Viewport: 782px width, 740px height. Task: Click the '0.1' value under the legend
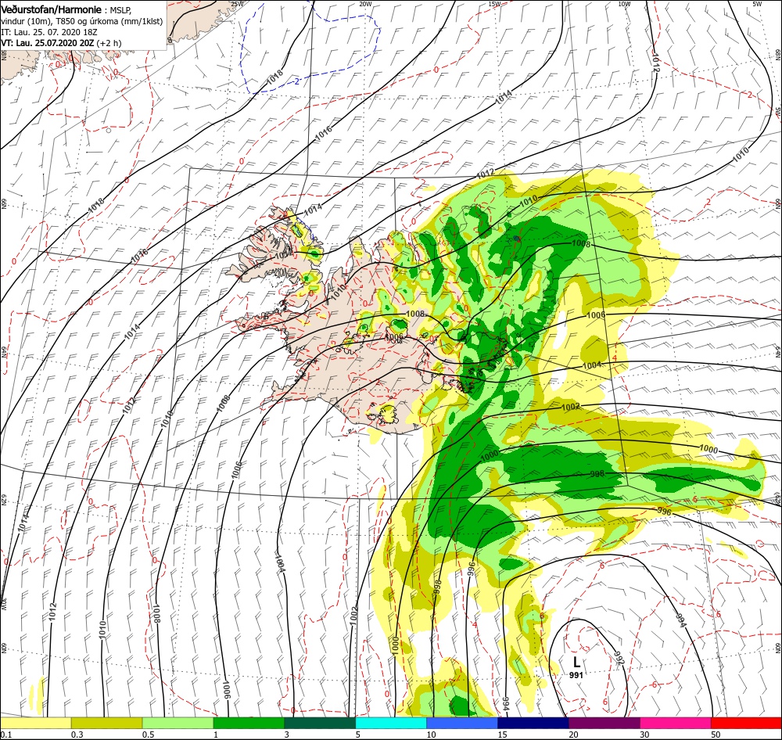pyautogui.click(x=5, y=735)
